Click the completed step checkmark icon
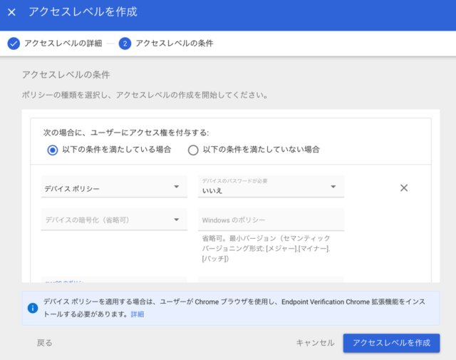456x360 pixels. (x=14, y=43)
